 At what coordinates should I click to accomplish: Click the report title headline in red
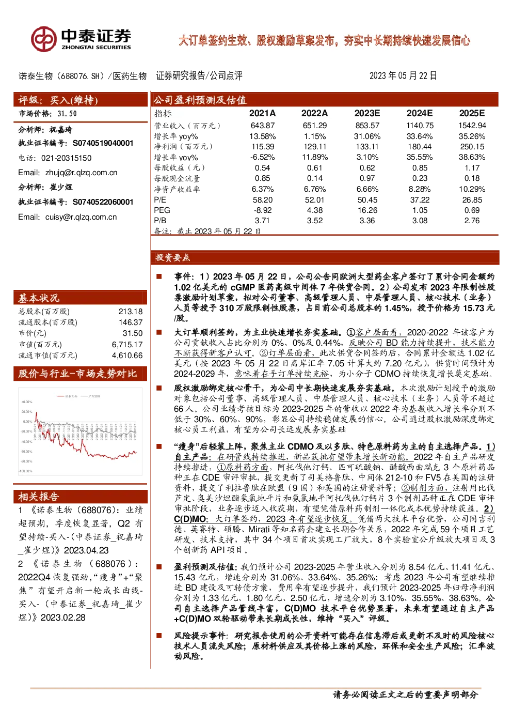coord(325,41)
